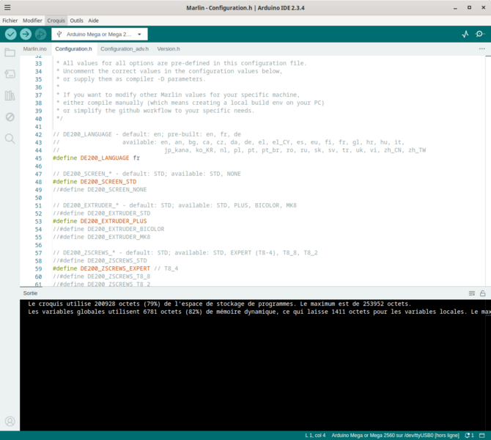Open the Library Manager sidebar
491x440 pixels.
[10, 95]
